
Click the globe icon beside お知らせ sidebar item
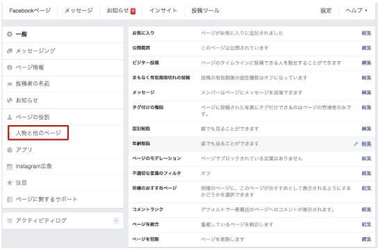pos(10,100)
